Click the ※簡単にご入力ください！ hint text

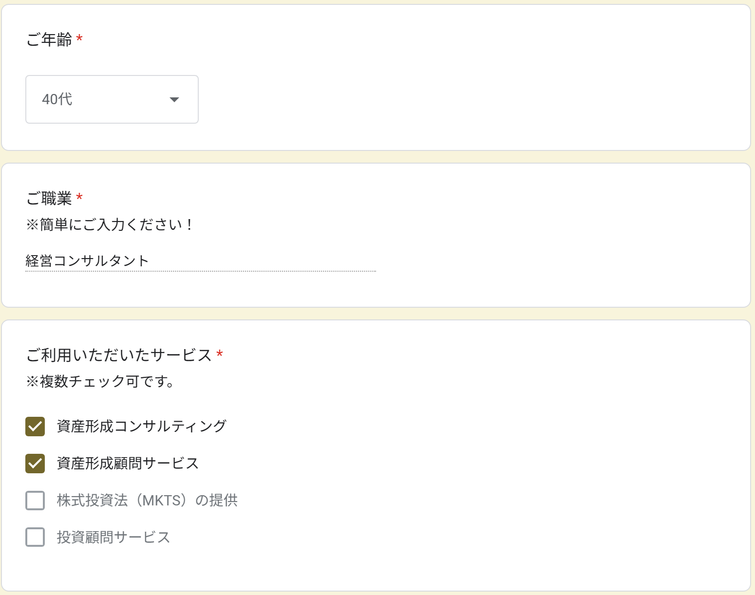(109, 224)
